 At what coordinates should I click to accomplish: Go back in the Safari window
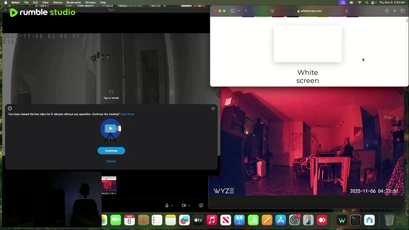[246, 11]
